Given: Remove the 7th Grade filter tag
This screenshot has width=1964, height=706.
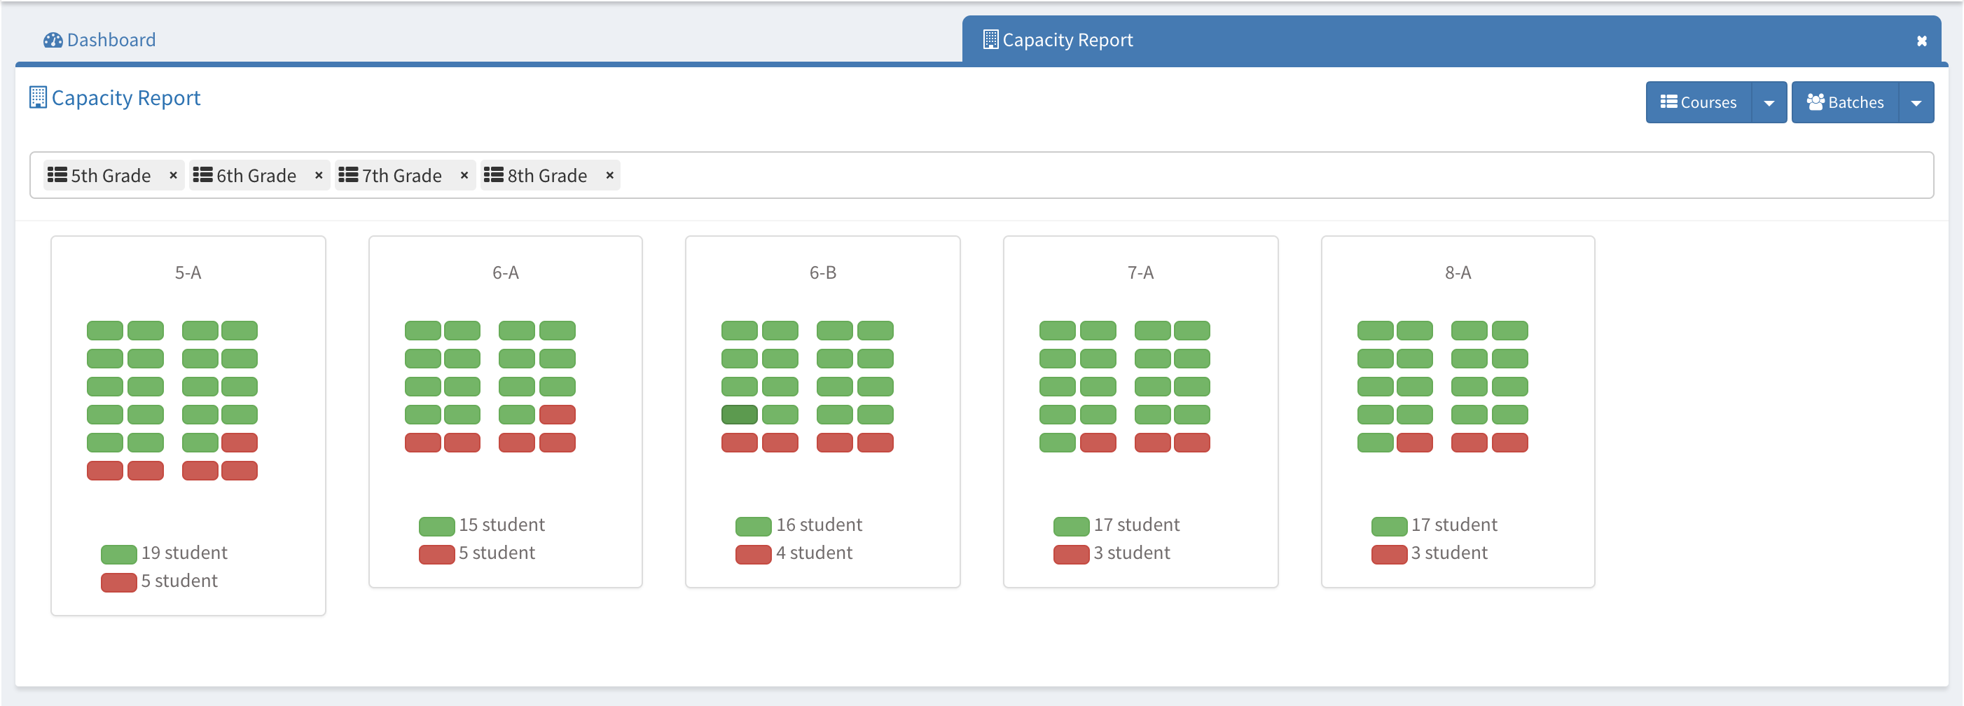Looking at the screenshot, I should point(464,175).
